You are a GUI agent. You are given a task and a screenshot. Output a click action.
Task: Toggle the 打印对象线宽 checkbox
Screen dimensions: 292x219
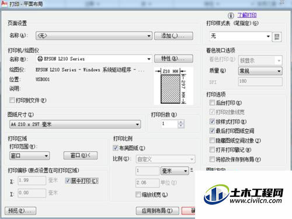click(212, 112)
